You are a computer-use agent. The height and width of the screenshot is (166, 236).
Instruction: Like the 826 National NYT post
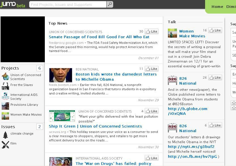point(215,125)
